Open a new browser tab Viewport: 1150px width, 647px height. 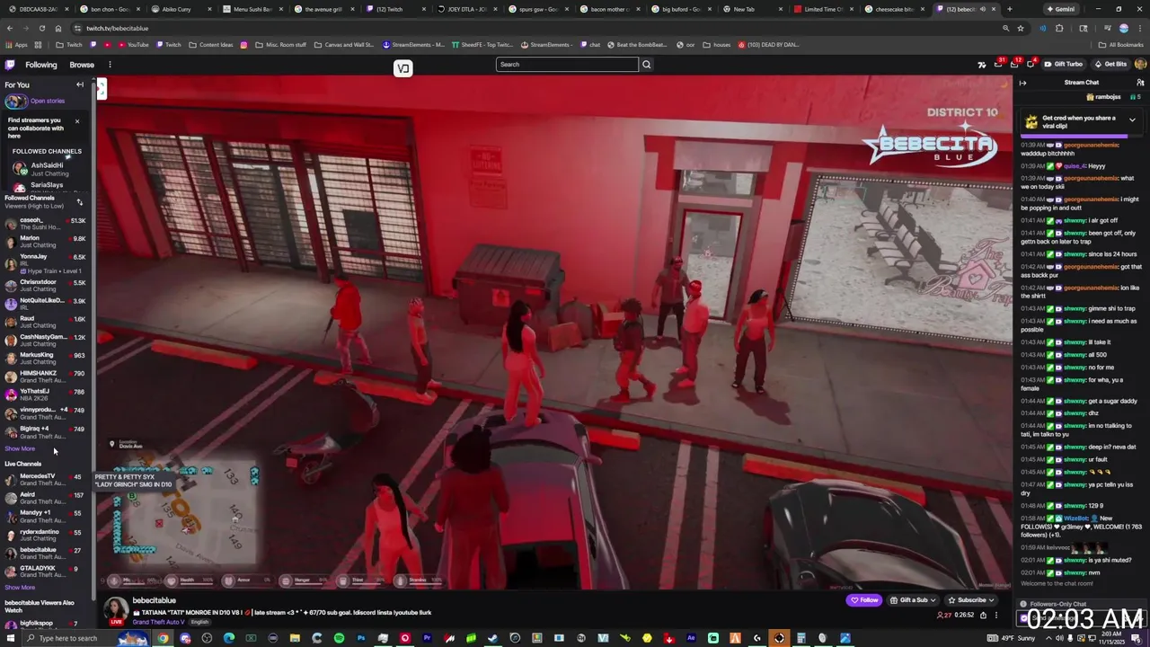(1009, 9)
